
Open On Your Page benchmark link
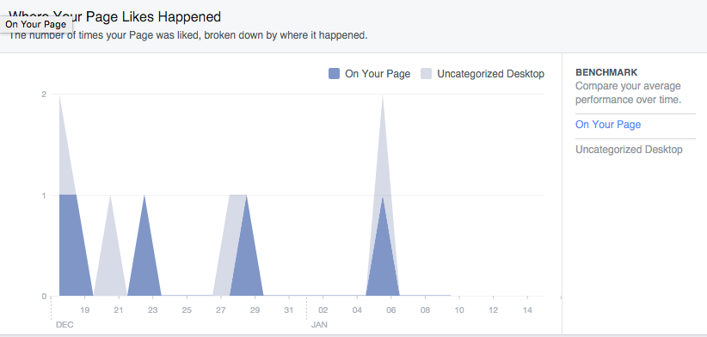point(608,125)
